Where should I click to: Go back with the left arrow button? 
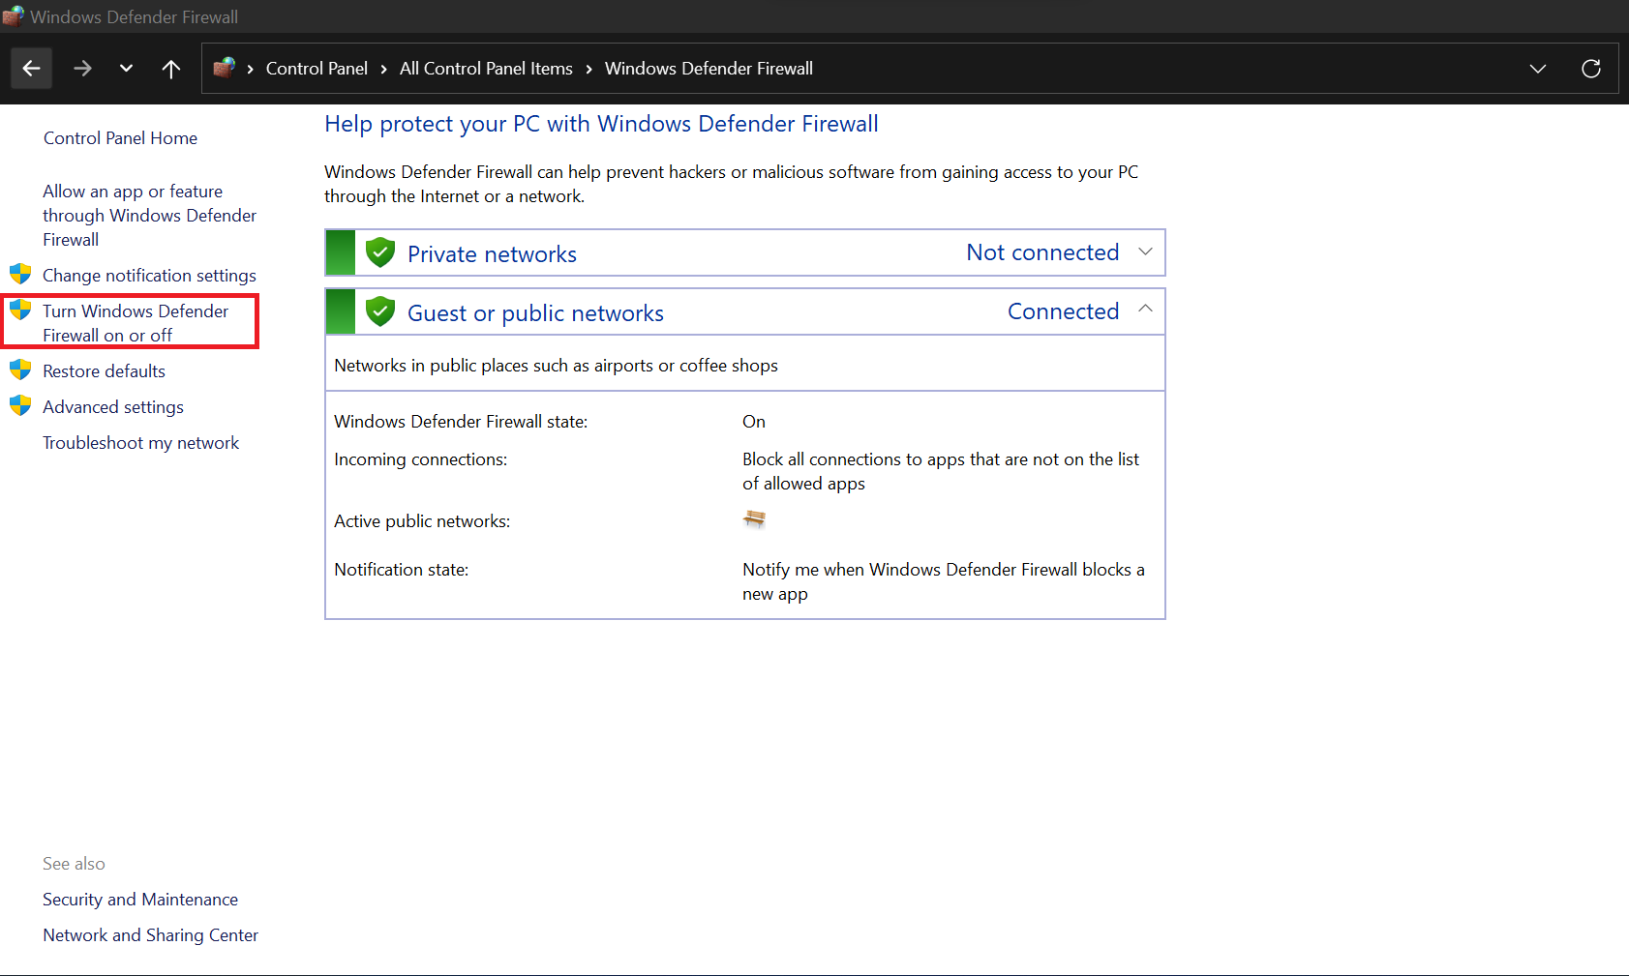click(31, 69)
